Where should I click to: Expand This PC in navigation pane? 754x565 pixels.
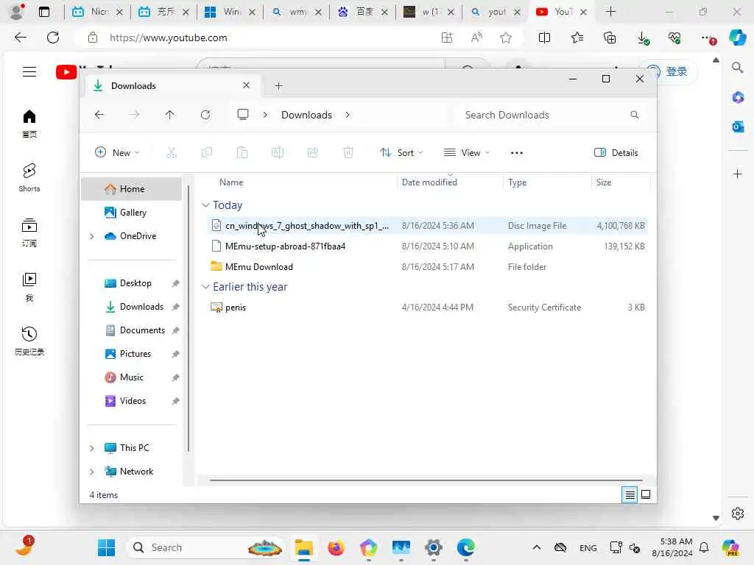click(92, 448)
